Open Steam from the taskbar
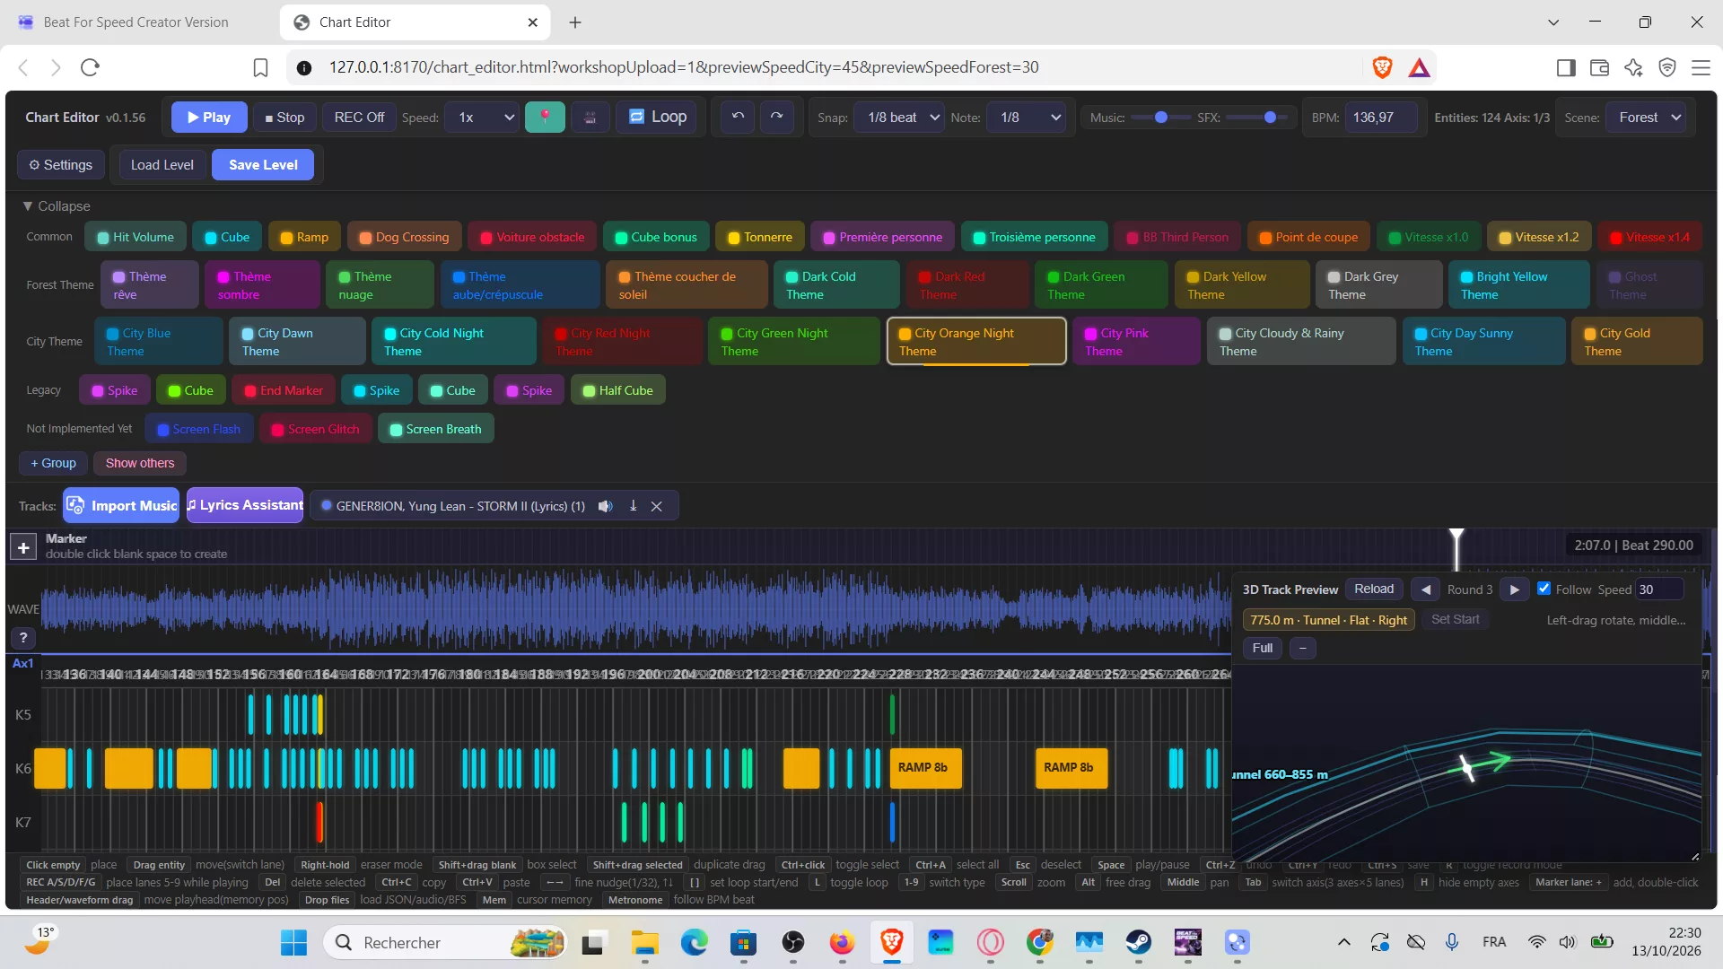 coord(1139,942)
